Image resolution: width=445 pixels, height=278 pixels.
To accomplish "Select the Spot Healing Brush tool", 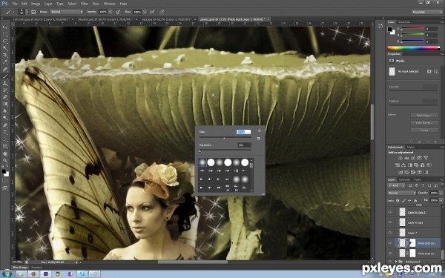I will click(5, 69).
